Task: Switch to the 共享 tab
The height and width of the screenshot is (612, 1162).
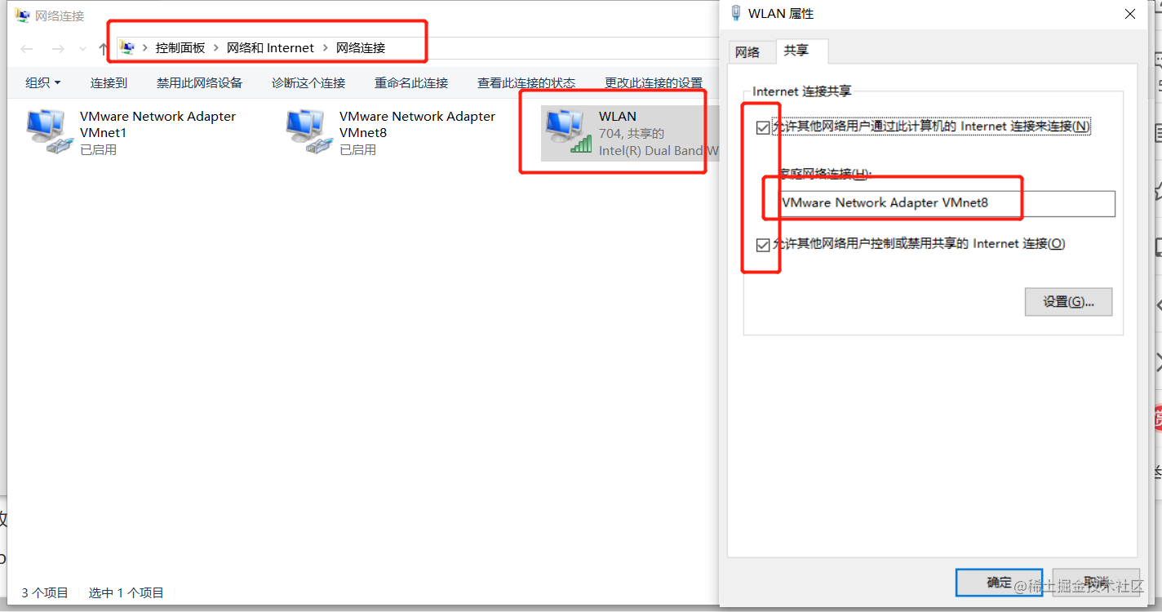Action: tap(796, 51)
